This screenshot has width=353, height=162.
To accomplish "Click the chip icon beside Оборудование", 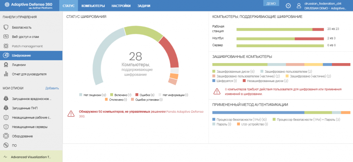I will 6,136.
